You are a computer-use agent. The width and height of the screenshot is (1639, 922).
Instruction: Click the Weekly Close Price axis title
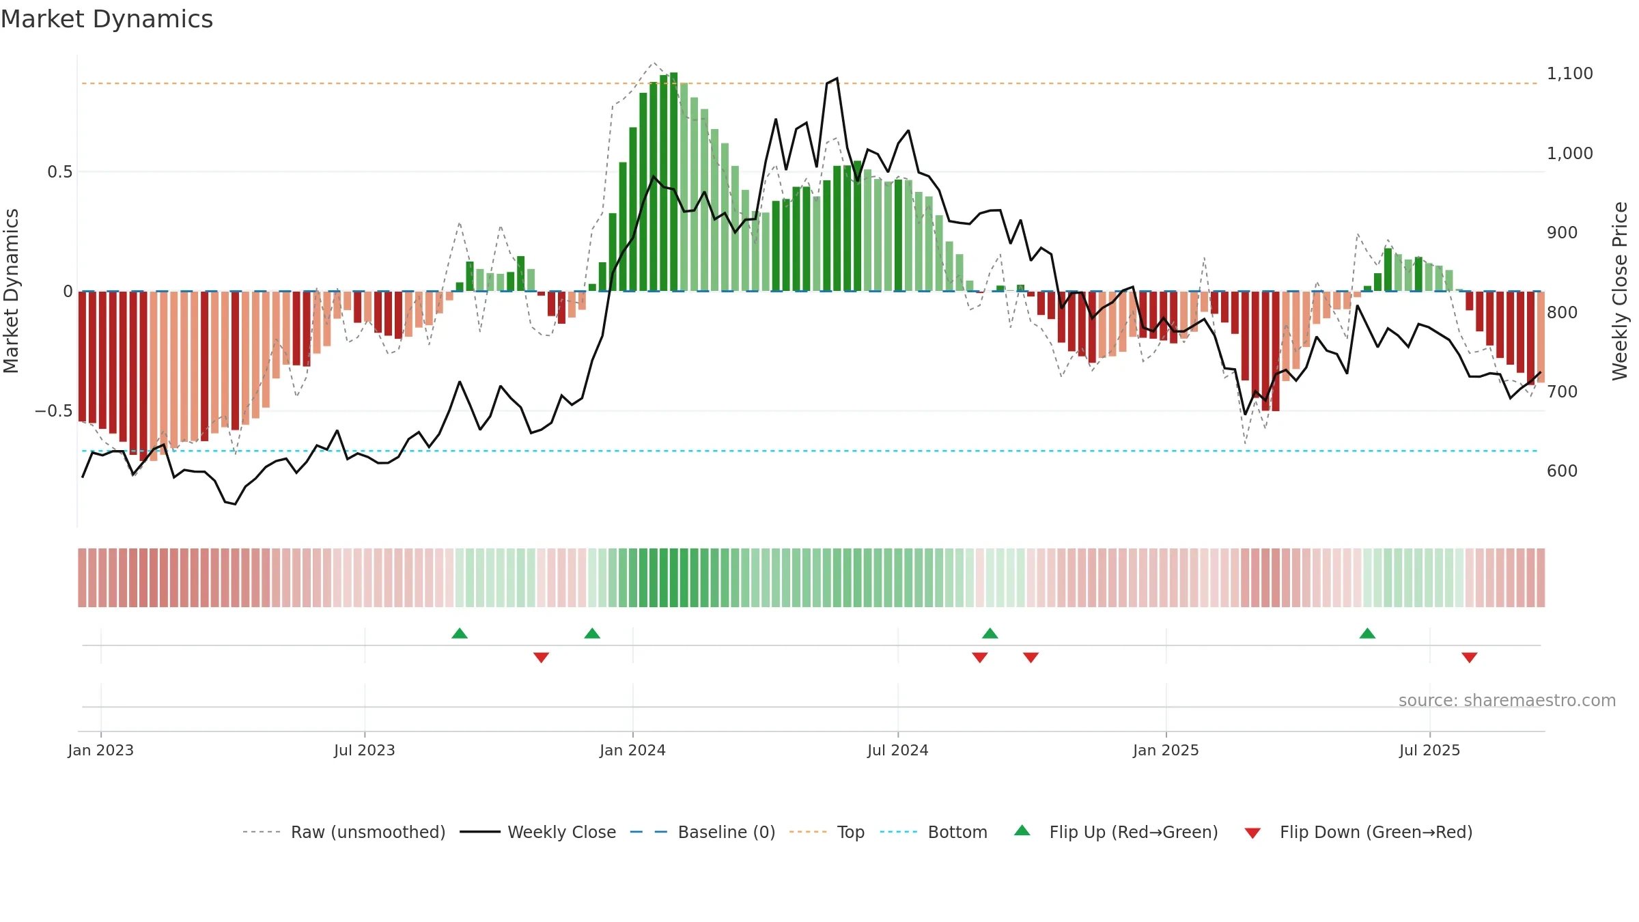[1620, 291]
